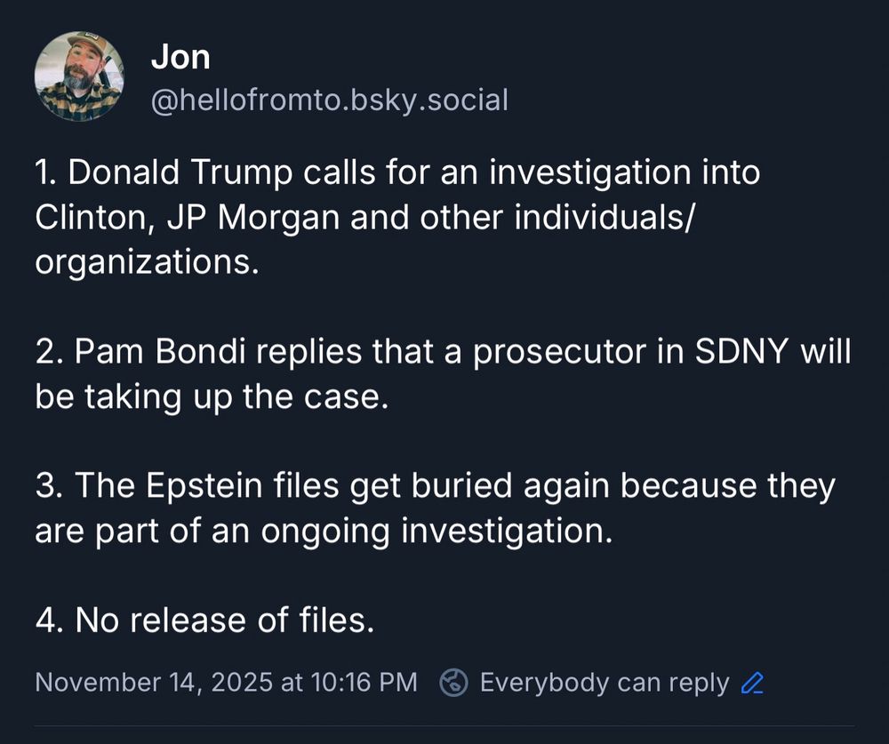Click Jon's profile avatar photo
The width and height of the screenshot is (889, 744).
[79, 76]
